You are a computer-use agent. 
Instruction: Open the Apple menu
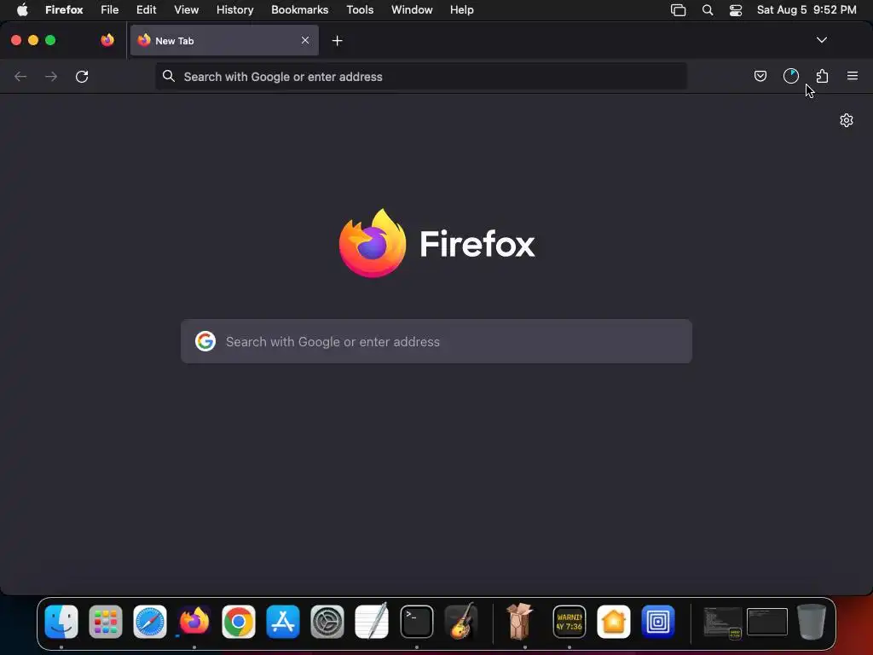coord(22,9)
